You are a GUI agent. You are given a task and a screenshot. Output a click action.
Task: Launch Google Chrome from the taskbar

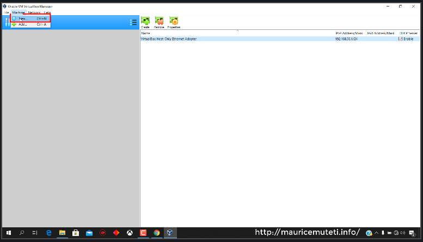tap(156, 233)
